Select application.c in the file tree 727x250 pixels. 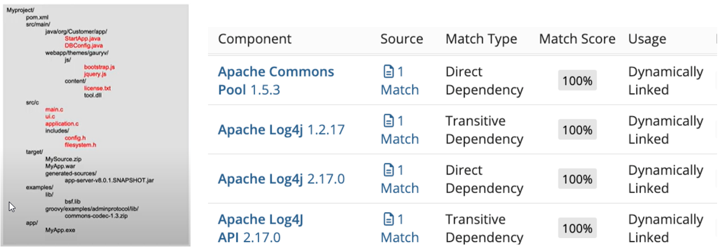point(62,123)
